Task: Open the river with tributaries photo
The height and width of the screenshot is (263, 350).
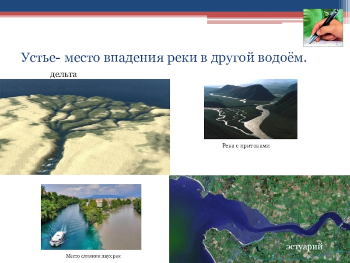Action: [x=251, y=111]
